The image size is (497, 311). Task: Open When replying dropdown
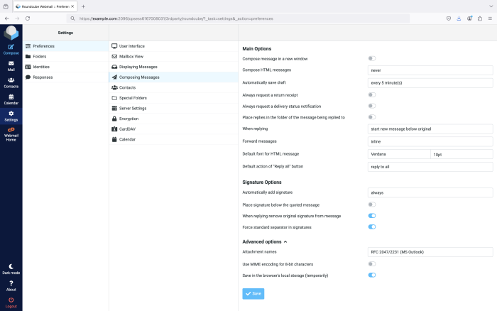click(430, 129)
